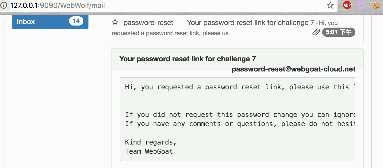Click the unread count badge showing 14
The width and height of the screenshot is (383, 168).
76,21
